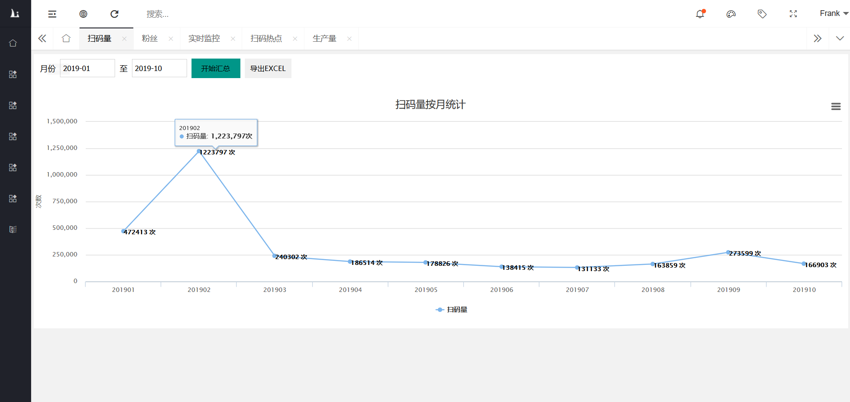Viewport: 850px width, 402px height.
Task: Click the tag icon in header
Action: click(x=762, y=14)
